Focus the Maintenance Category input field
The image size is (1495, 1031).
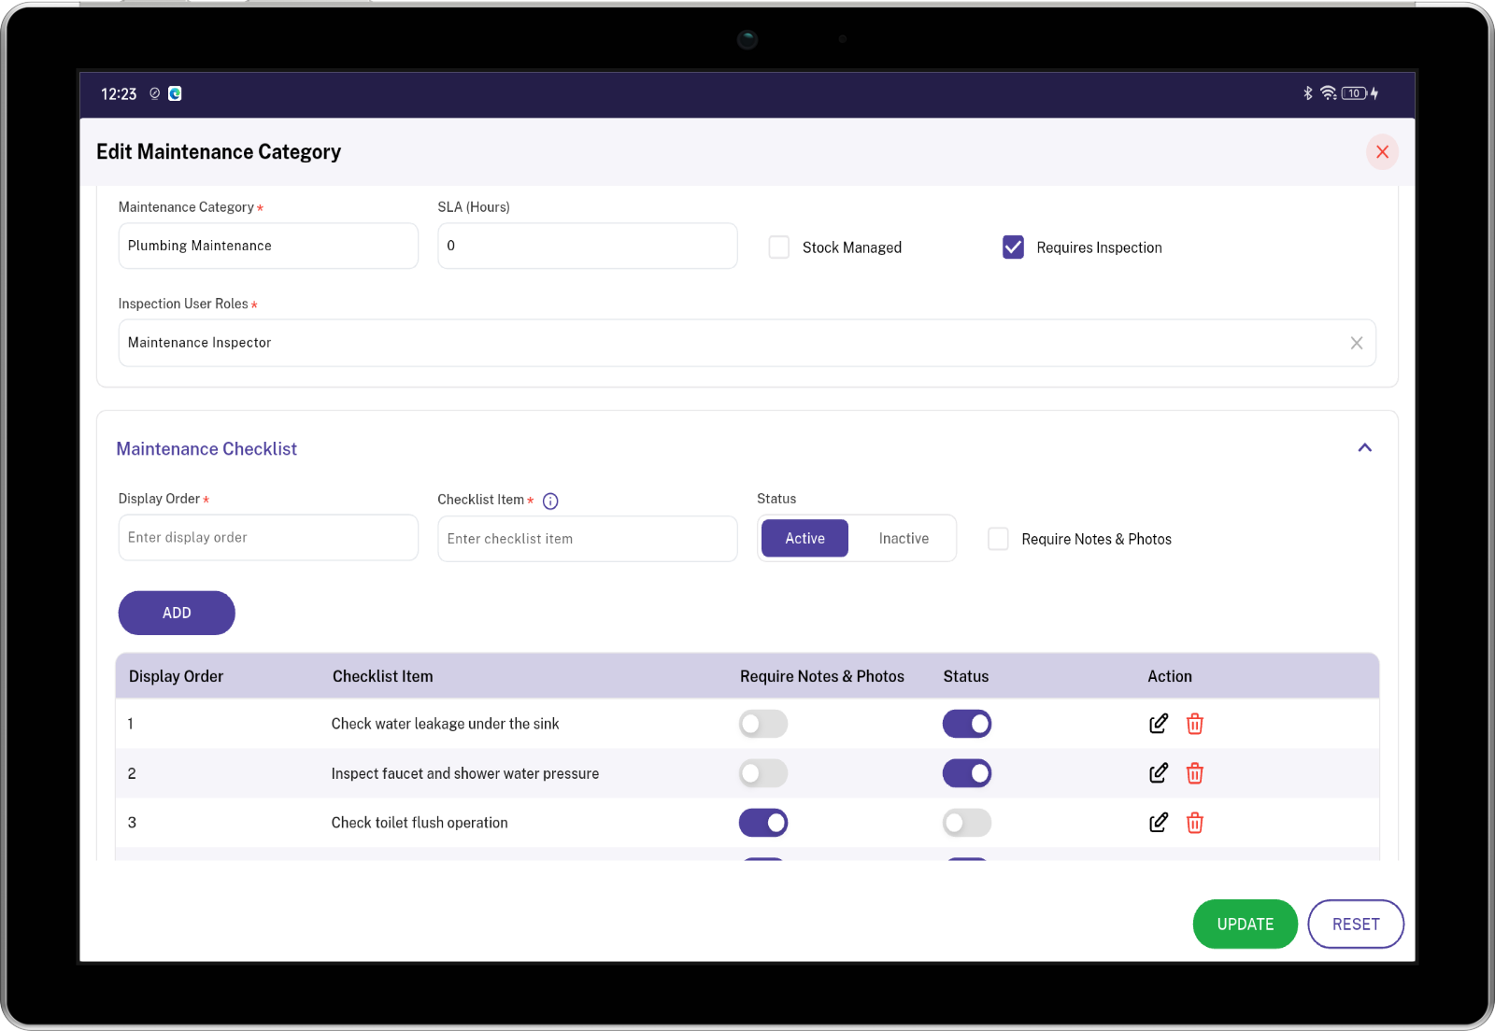coord(268,246)
